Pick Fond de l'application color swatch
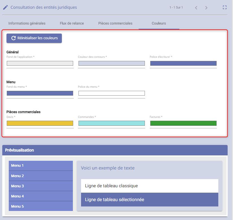The height and width of the screenshot is (220, 233). point(40,63)
